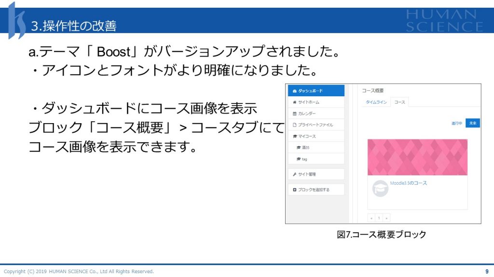
Task: Click the Copyright 2019 HUMAN SCIENCE footer text
Action: 79,271
